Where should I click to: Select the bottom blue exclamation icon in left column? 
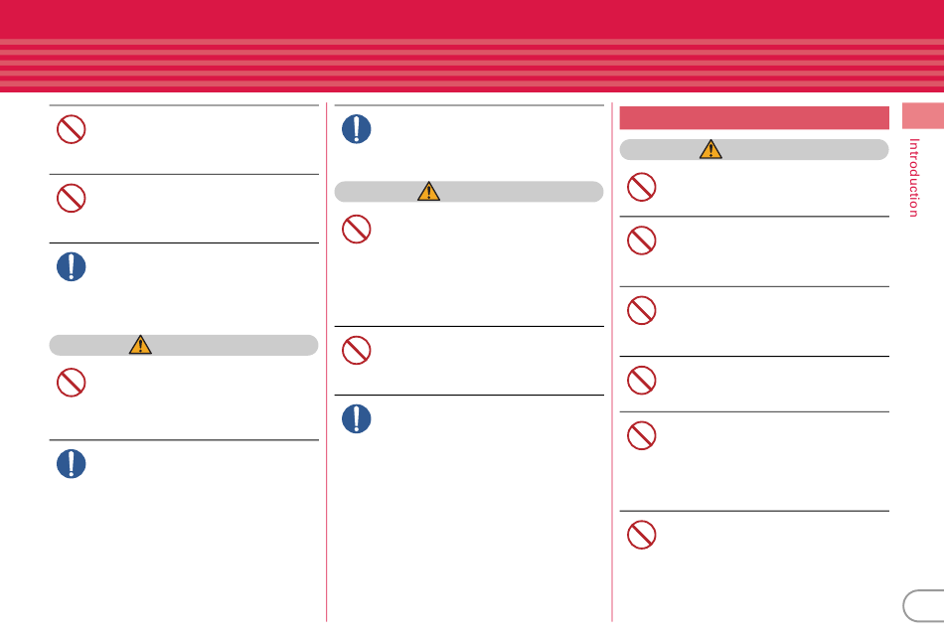pos(71,464)
